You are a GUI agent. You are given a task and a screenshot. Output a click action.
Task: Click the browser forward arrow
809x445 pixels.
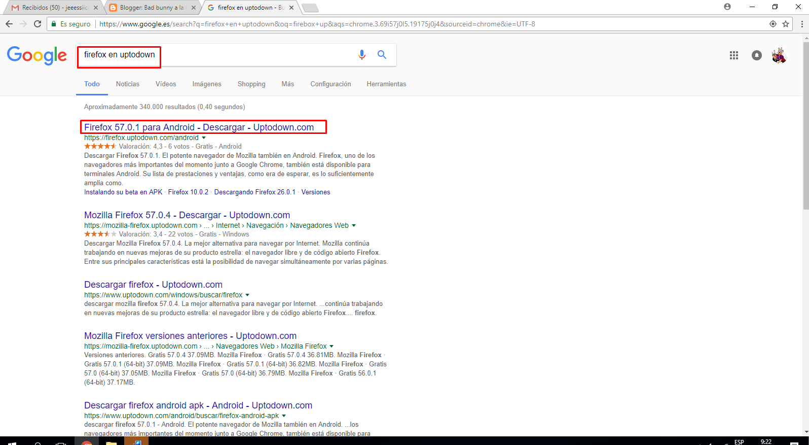tap(23, 24)
